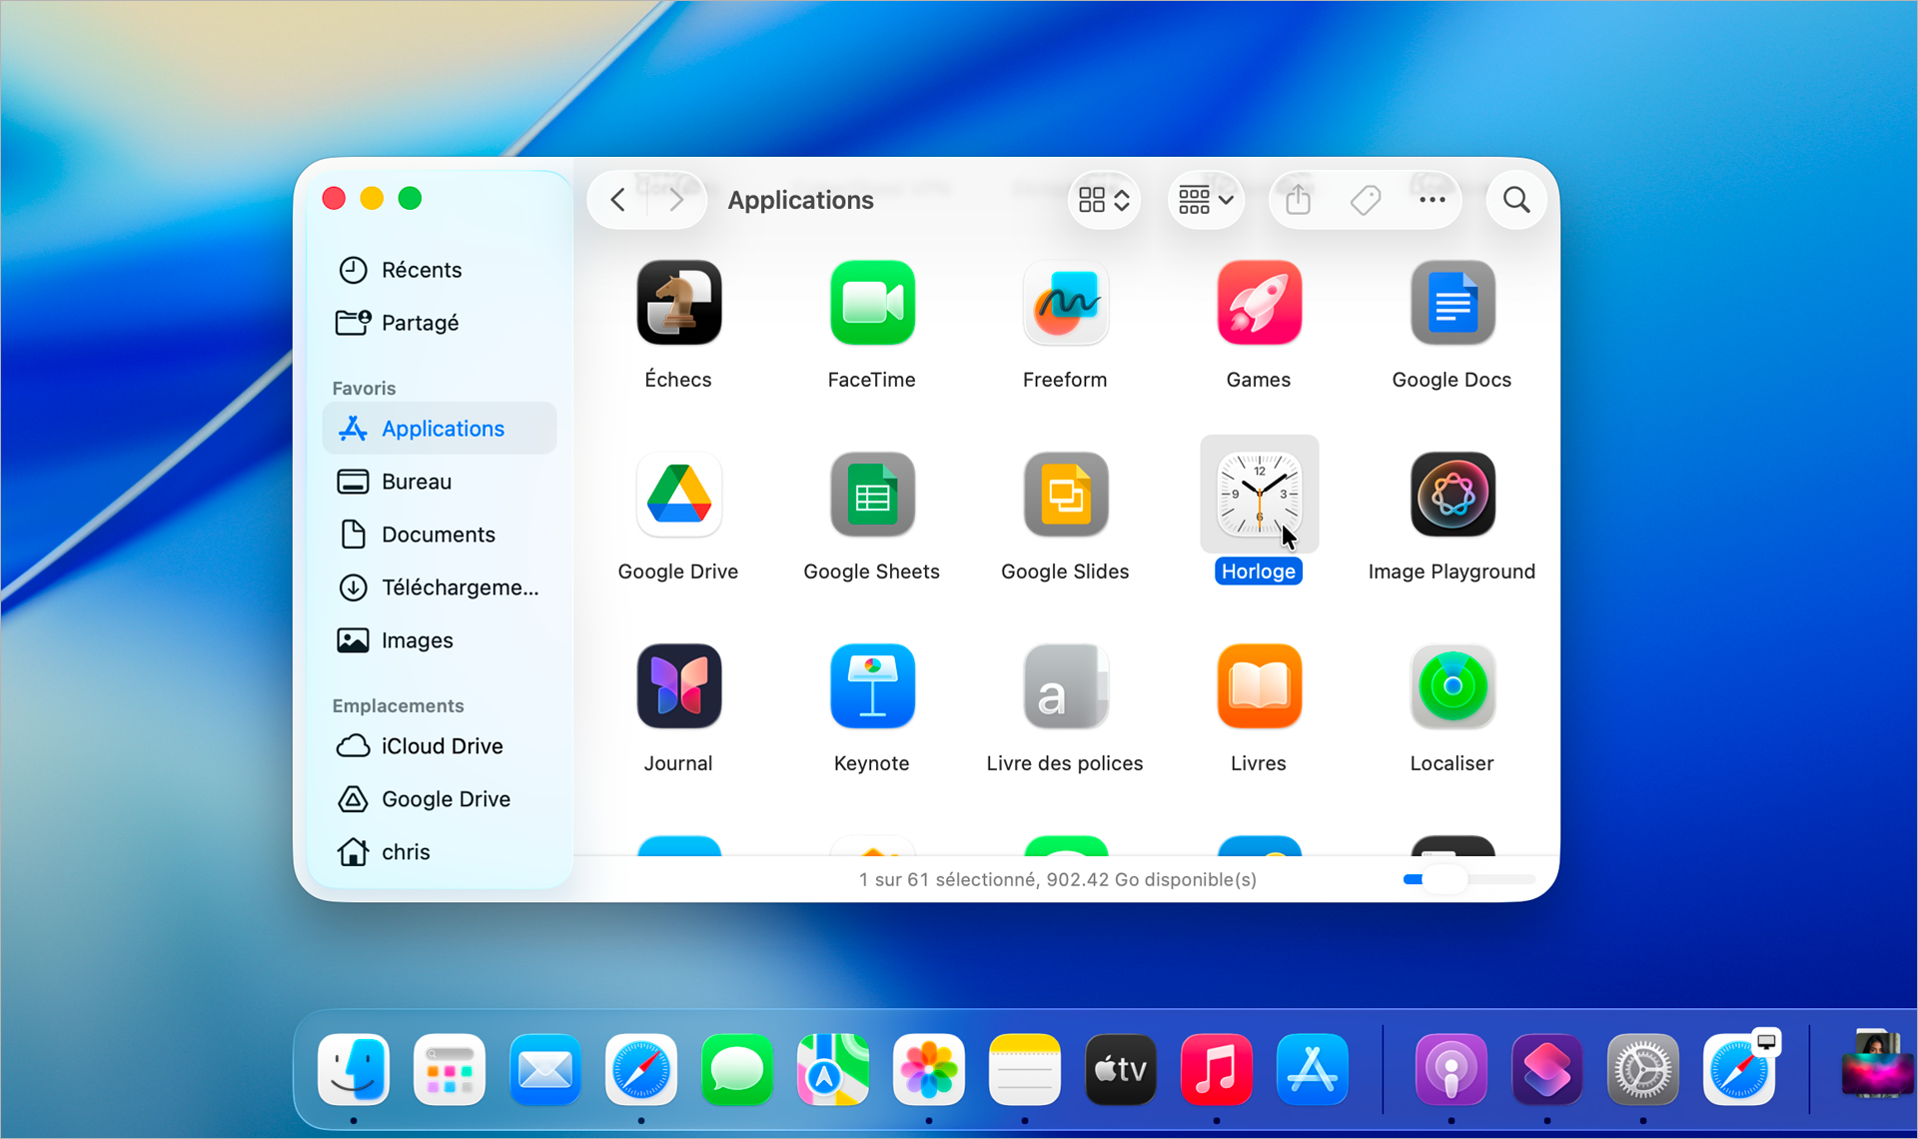Click the Google Sheets name label
This screenshot has height=1139, width=1918.
(x=872, y=571)
